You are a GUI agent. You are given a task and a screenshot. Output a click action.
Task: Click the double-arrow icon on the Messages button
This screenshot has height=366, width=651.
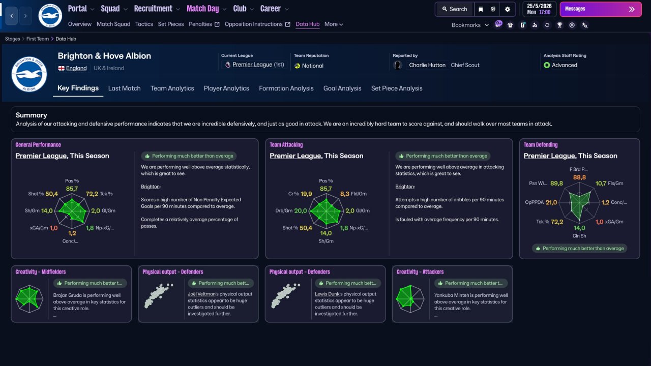[632, 9]
